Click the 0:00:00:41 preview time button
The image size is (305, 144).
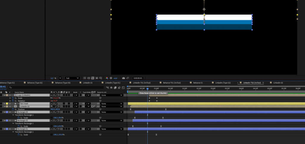(138, 78)
